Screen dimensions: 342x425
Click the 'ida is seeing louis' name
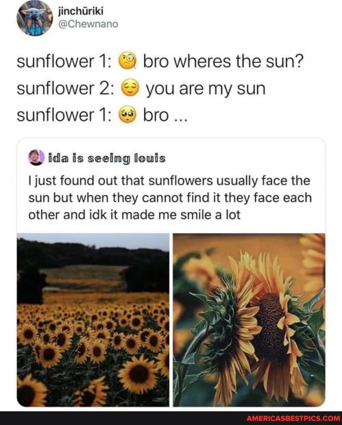pyautogui.click(x=107, y=158)
